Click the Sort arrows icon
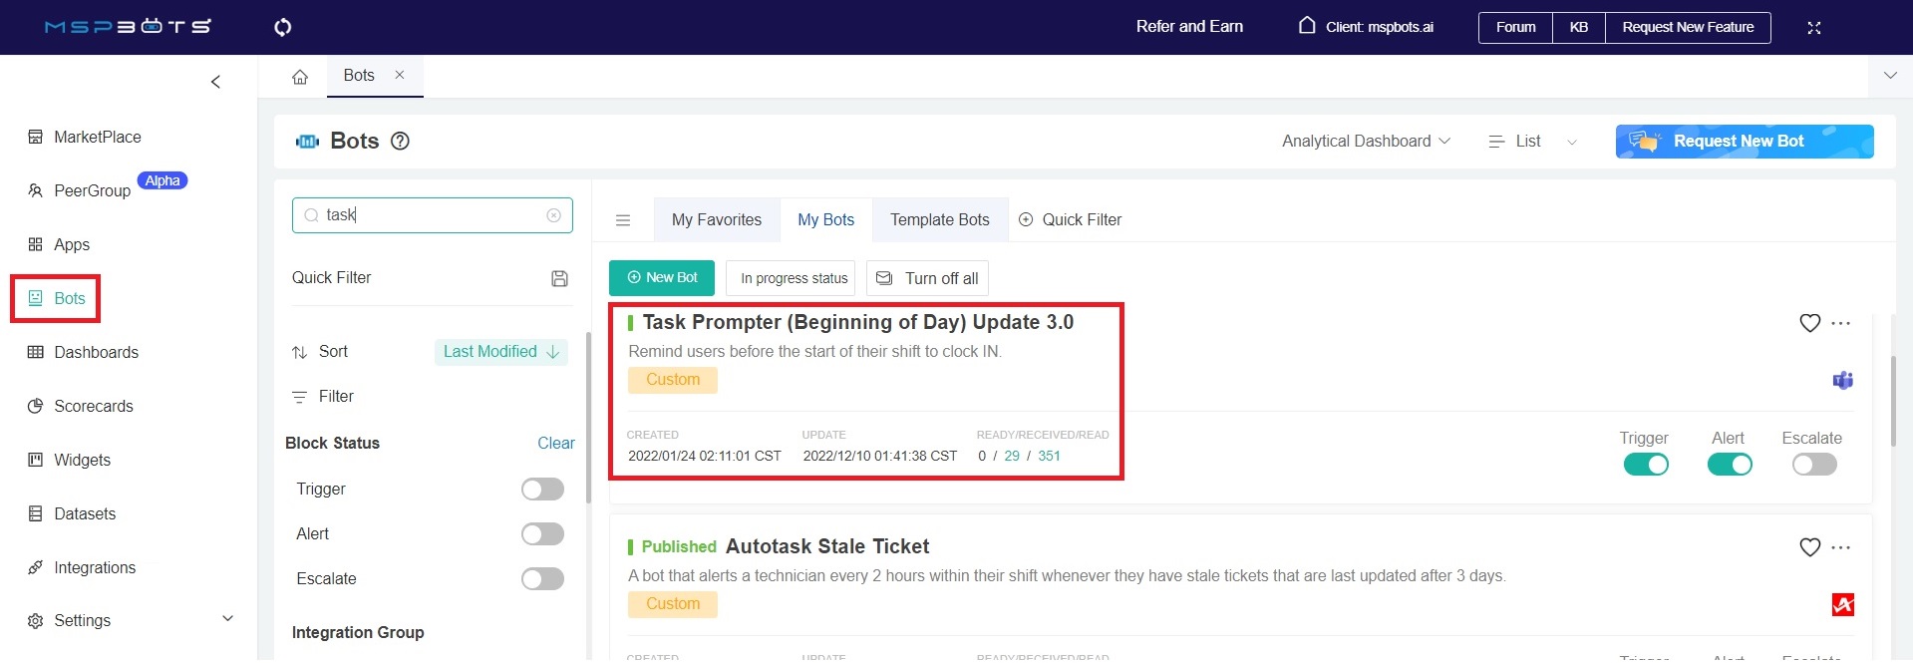 pyautogui.click(x=299, y=352)
